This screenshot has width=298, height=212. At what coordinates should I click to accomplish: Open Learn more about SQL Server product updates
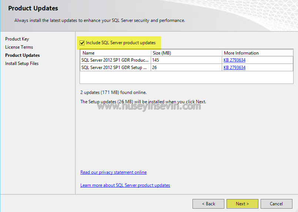pos(125,185)
